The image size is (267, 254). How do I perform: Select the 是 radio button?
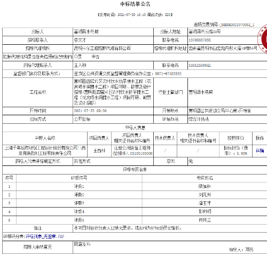[76, 57]
